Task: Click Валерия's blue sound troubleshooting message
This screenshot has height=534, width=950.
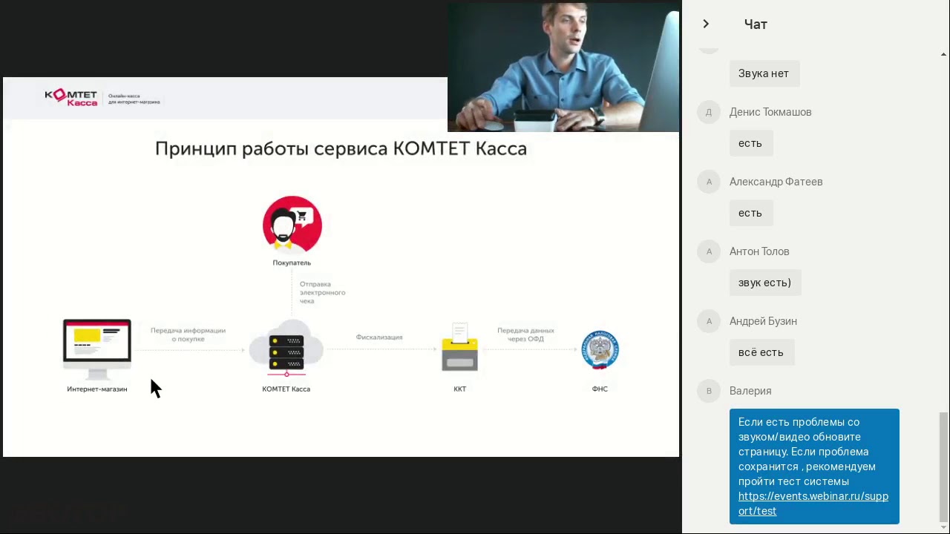Action: point(814,467)
